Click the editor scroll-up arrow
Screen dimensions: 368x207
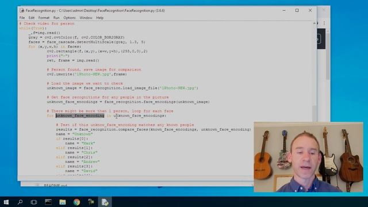(315, 23)
